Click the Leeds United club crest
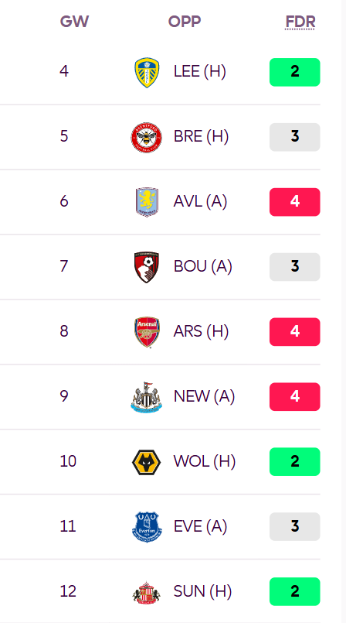 tap(147, 72)
